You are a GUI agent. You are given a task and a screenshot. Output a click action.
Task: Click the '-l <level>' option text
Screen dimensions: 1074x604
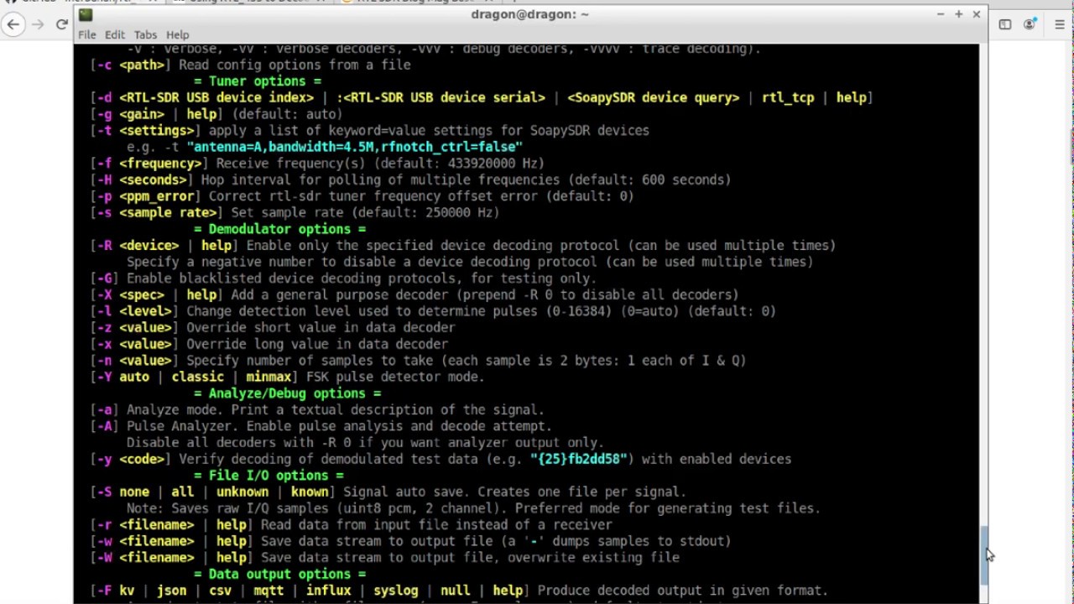pyautogui.click(x=134, y=311)
